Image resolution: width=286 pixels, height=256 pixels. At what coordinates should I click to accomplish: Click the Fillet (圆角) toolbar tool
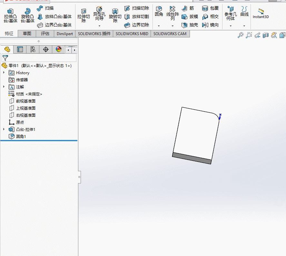pyautogui.click(x=159, y=11)
